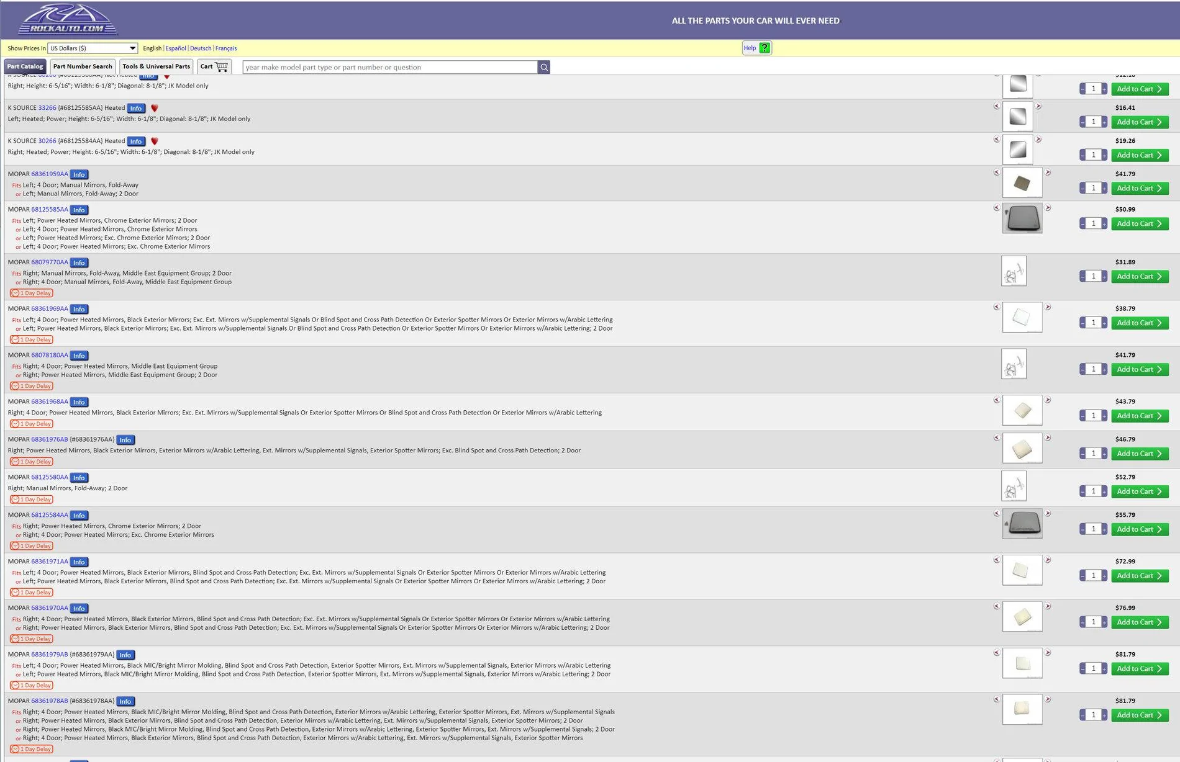Open part number link 68361970AA
This screenshot has width=1180, height=762.
(50, 608)
